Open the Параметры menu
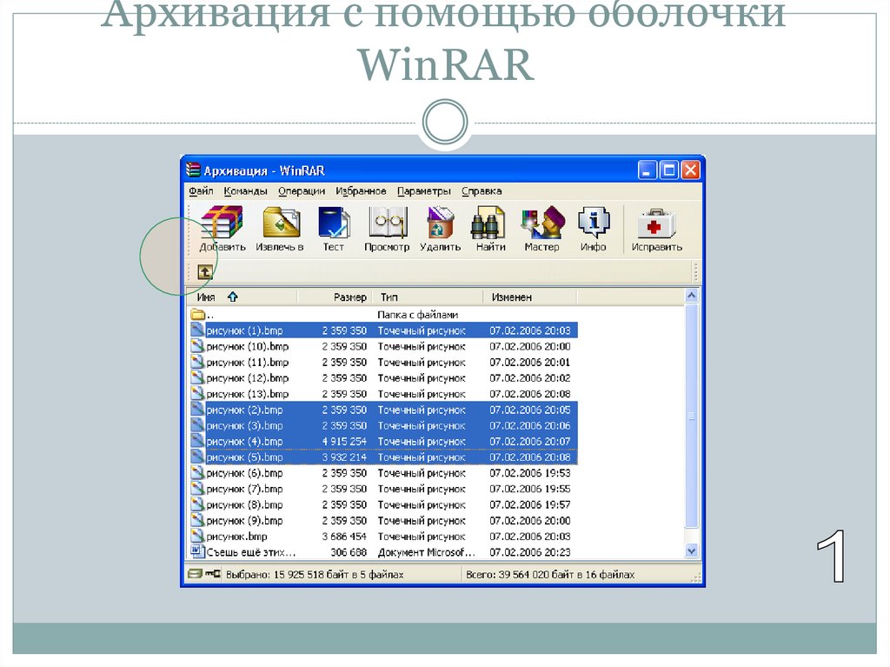The width and height of the screenshot is (890, 667). (424, 191)
